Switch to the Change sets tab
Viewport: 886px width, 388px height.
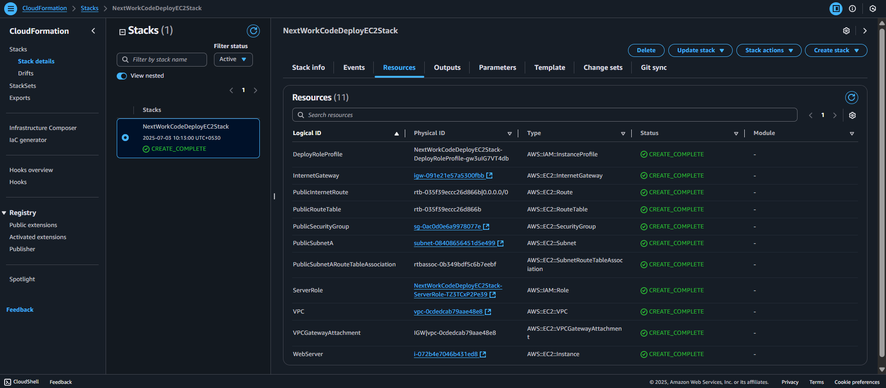(x=603, y=68)
